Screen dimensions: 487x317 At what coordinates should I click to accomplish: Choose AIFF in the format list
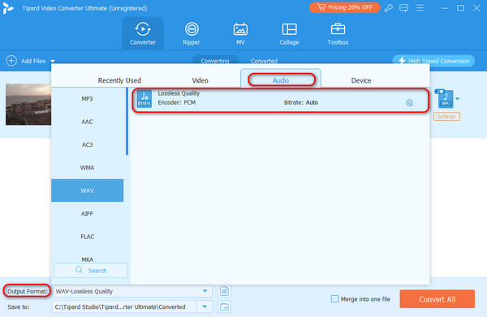point(88,213)
